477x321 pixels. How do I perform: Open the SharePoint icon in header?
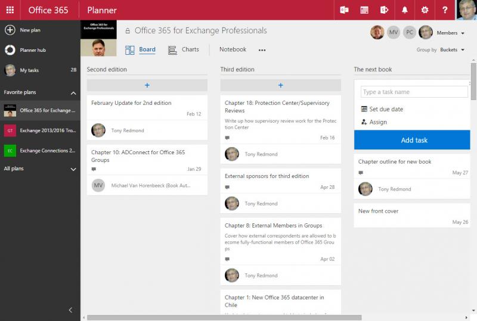384,10
